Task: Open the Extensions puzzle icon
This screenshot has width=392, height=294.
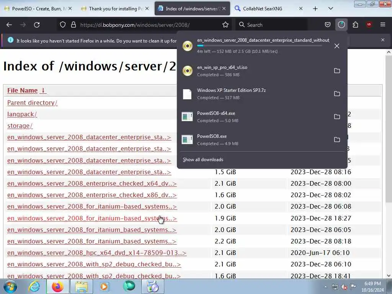Action: click(x=355, y=25)
